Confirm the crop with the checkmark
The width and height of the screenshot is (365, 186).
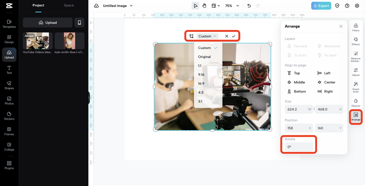(234, 36)
